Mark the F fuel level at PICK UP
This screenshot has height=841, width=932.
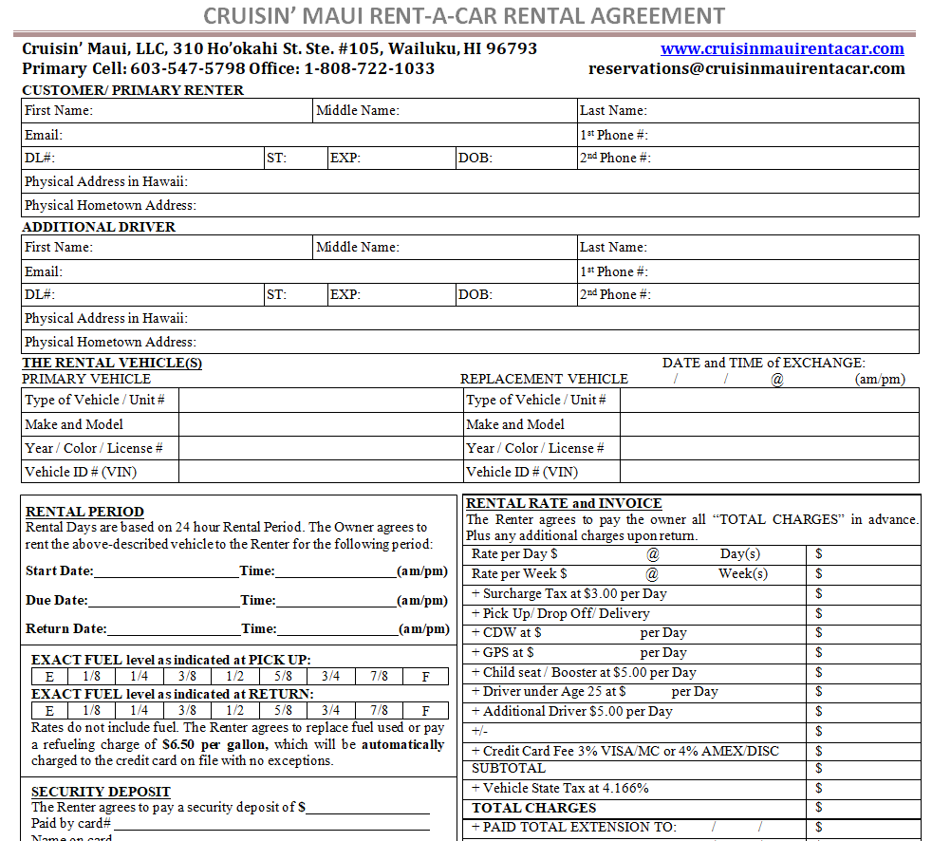[426, 677]
